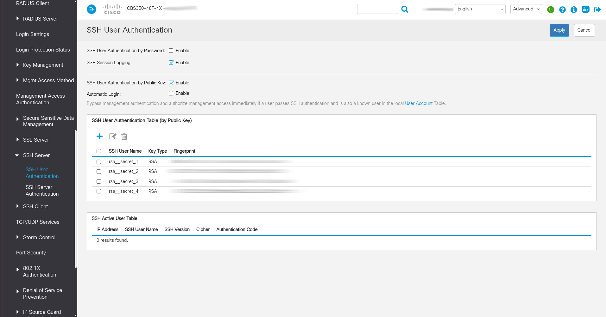606x317 pixels.
Task: Select the rsa__secret_2 row checkbox
Action: pyautogui.click(x=99, y=172)
